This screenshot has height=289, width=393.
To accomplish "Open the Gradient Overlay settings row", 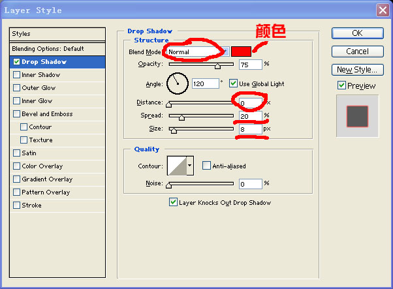I will point(57,179).
